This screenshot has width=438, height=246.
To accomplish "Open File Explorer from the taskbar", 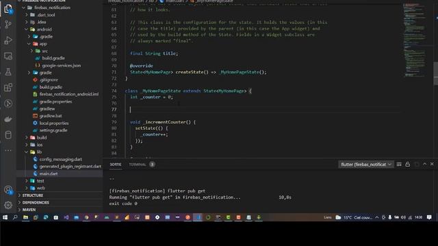I will (x=25, y=217).
